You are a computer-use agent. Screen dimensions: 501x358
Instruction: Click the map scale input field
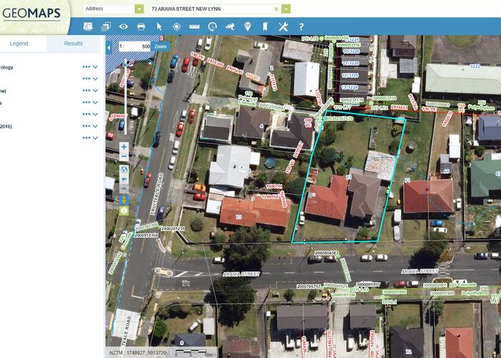point(135,46)
